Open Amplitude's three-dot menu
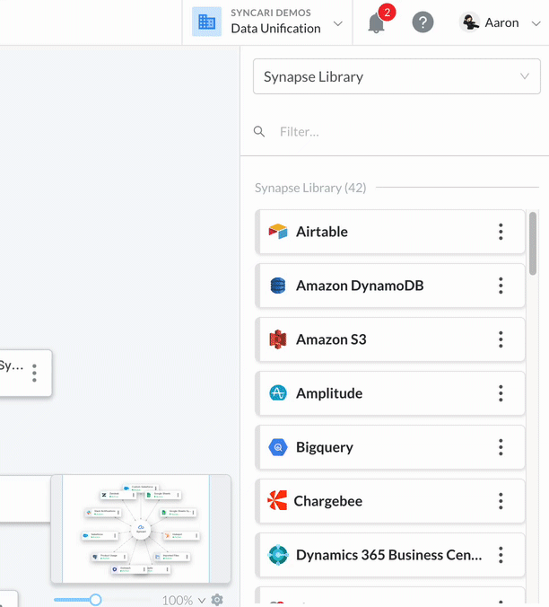 click(501, 393)
